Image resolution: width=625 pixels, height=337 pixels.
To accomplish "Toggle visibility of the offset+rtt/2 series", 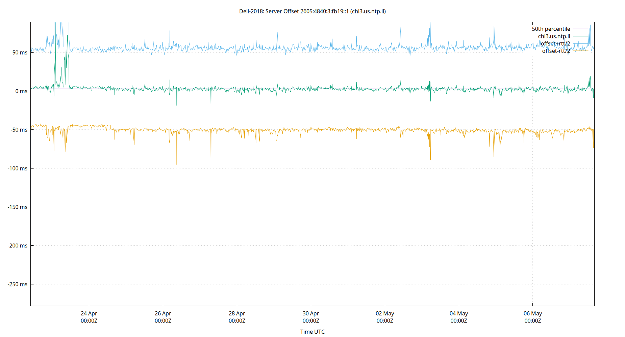I will coord(555,43).
